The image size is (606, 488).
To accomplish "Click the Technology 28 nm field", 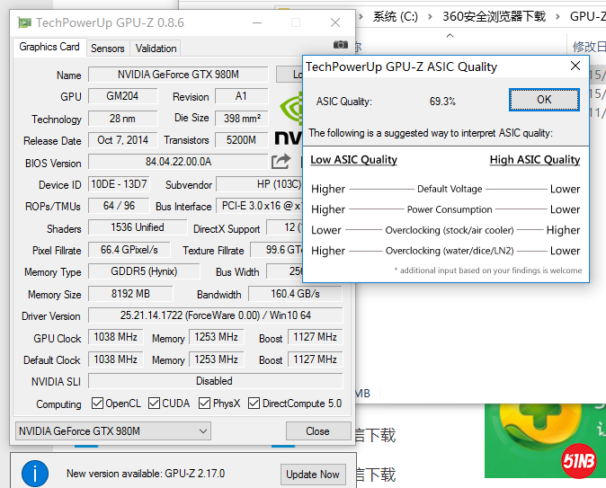I will [122, 119].
